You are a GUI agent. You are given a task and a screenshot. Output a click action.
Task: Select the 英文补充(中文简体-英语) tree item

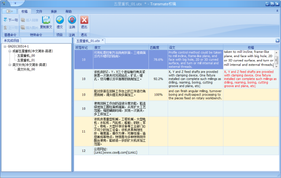30,65
